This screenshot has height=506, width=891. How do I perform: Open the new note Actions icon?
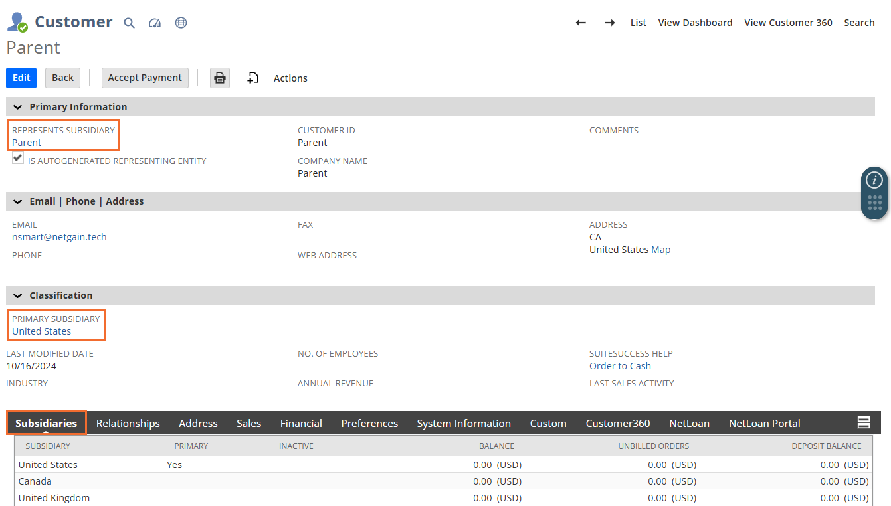point(253,78)
